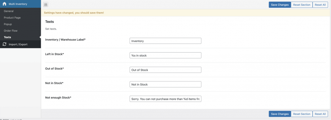This screenshot has height=120, width=331.
Task: Click the bottom Save Changes button
Action: click(280, 114)
